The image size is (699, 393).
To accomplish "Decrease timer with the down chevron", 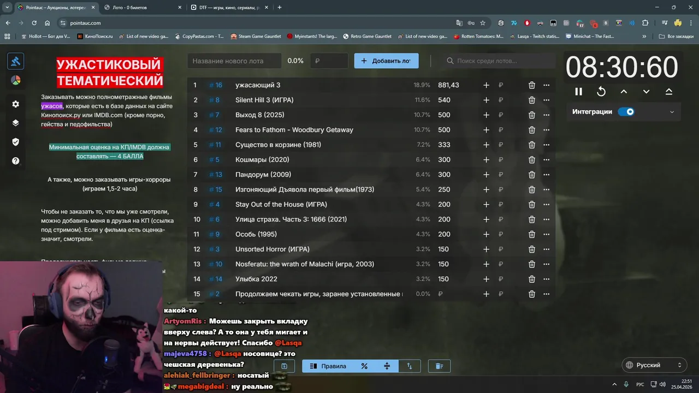I will click(646, 92).
